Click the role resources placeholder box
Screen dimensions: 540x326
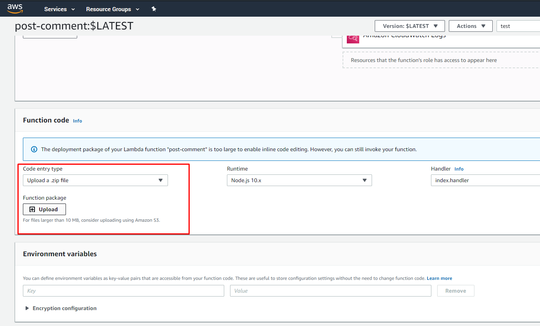[x=441, y=60]
